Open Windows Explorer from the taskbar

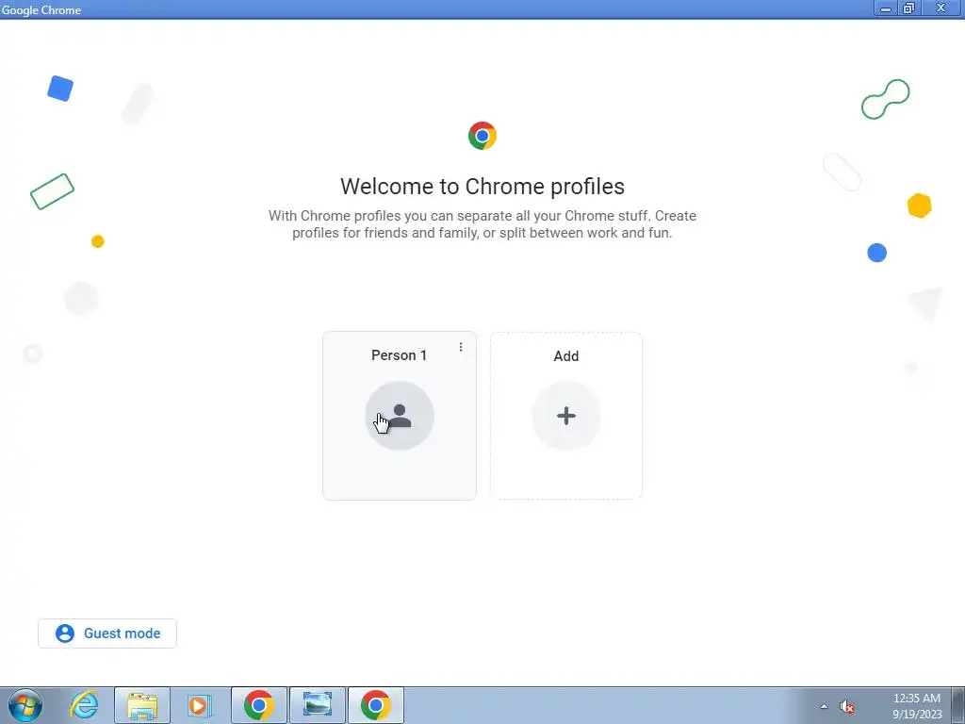pyautogui.click(x=142, y=705)
